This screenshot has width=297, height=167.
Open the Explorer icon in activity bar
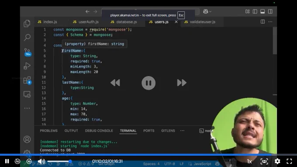point(27,24)
